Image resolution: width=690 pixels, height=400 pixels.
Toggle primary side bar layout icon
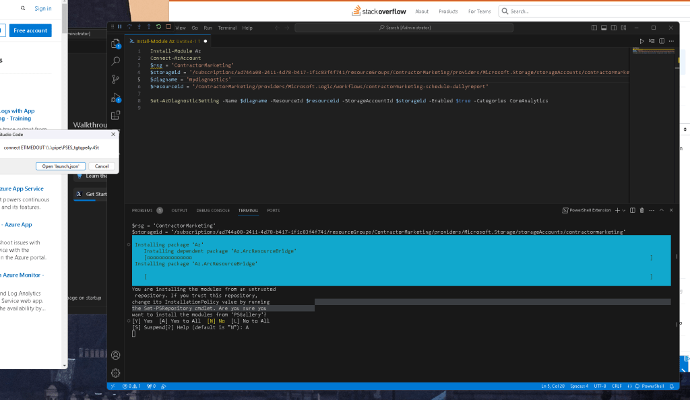pyautogui.click(x=594, y=28)
